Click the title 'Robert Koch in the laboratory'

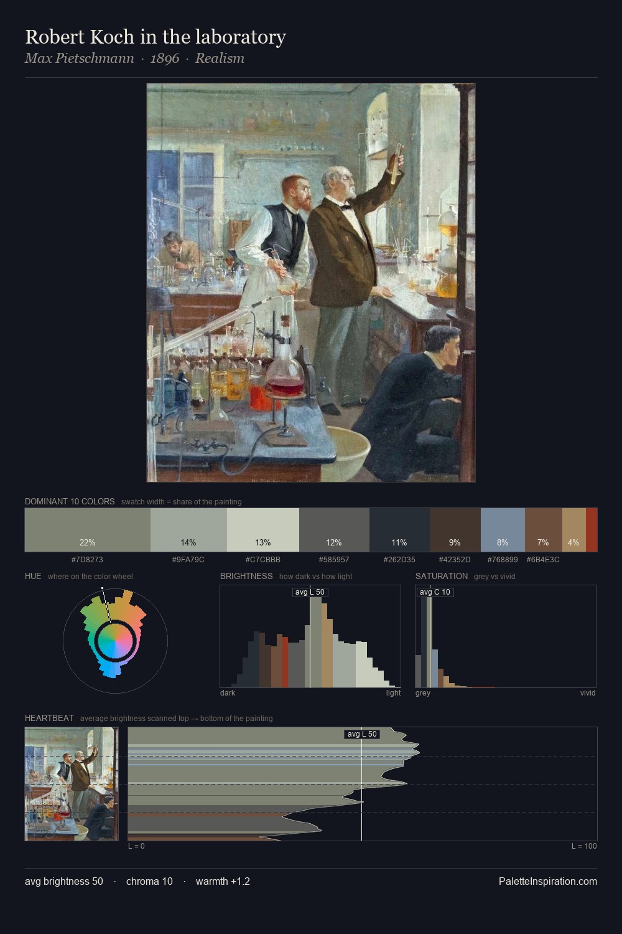[x=155, y=37]
